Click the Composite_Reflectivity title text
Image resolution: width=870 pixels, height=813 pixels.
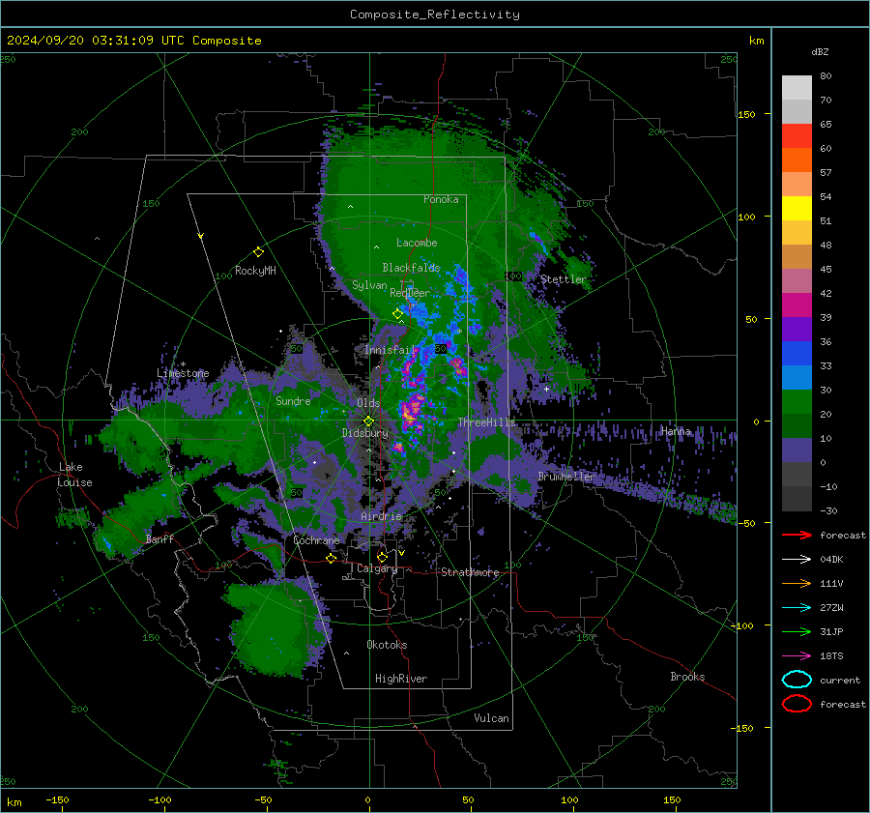click(x=435, y=15)
